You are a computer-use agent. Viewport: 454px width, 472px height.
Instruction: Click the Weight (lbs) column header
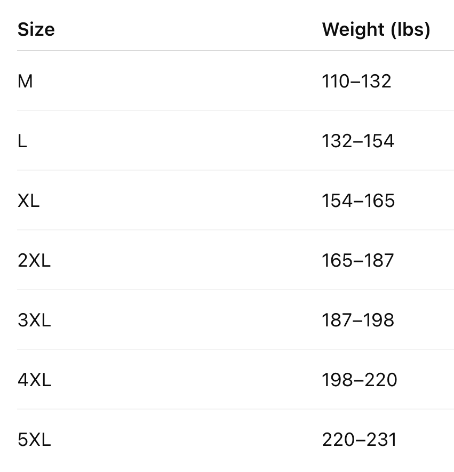[376, 29]
